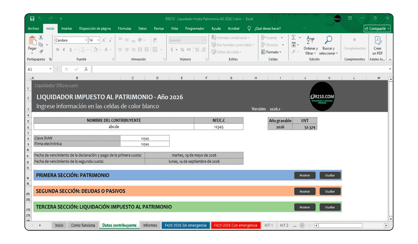418x244 pixels.
Task: Open the font name dropdown (Candara)
Action: (x=86, y=40)
